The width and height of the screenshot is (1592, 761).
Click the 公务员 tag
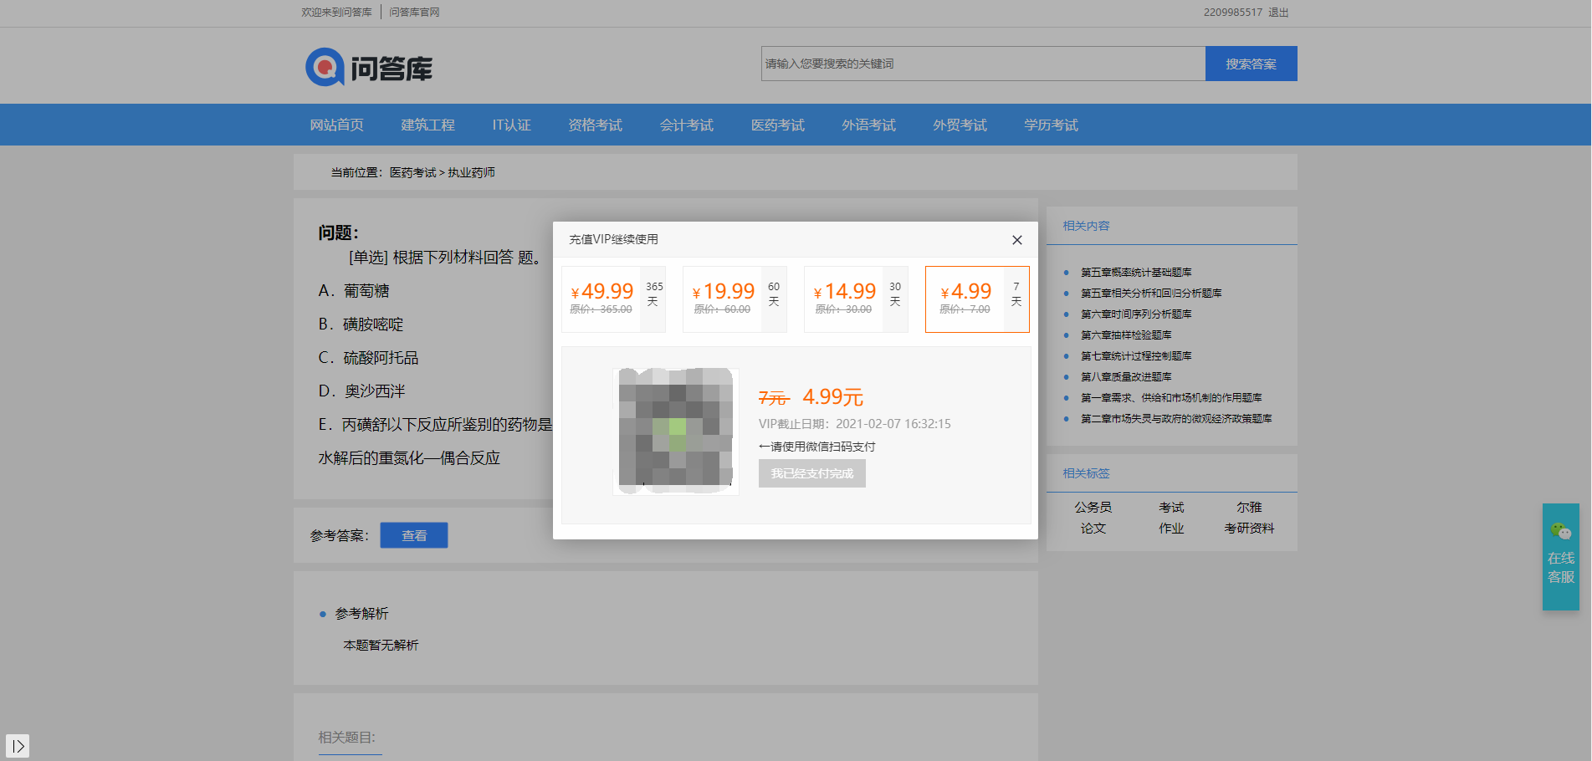click(x=1093, y=508)
